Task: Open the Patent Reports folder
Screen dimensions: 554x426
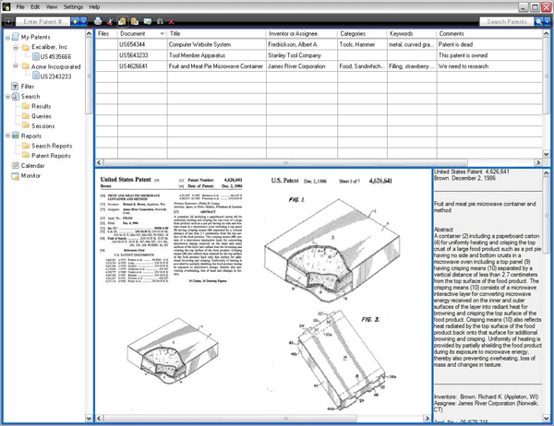Action: point(51,156)
